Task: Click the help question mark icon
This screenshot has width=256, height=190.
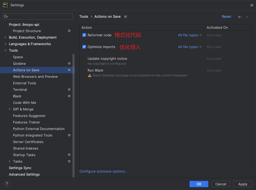Action: [x=7, y=184]
